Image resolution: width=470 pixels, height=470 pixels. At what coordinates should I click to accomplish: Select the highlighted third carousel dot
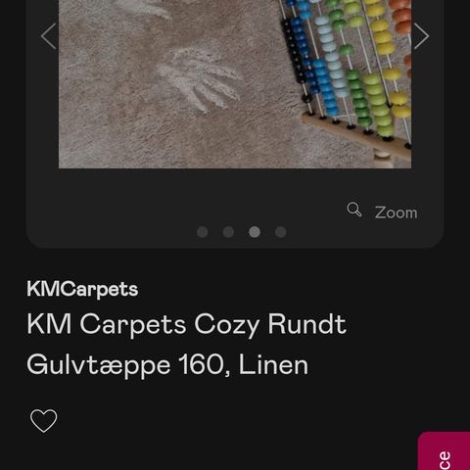click(x=255, y=232)
